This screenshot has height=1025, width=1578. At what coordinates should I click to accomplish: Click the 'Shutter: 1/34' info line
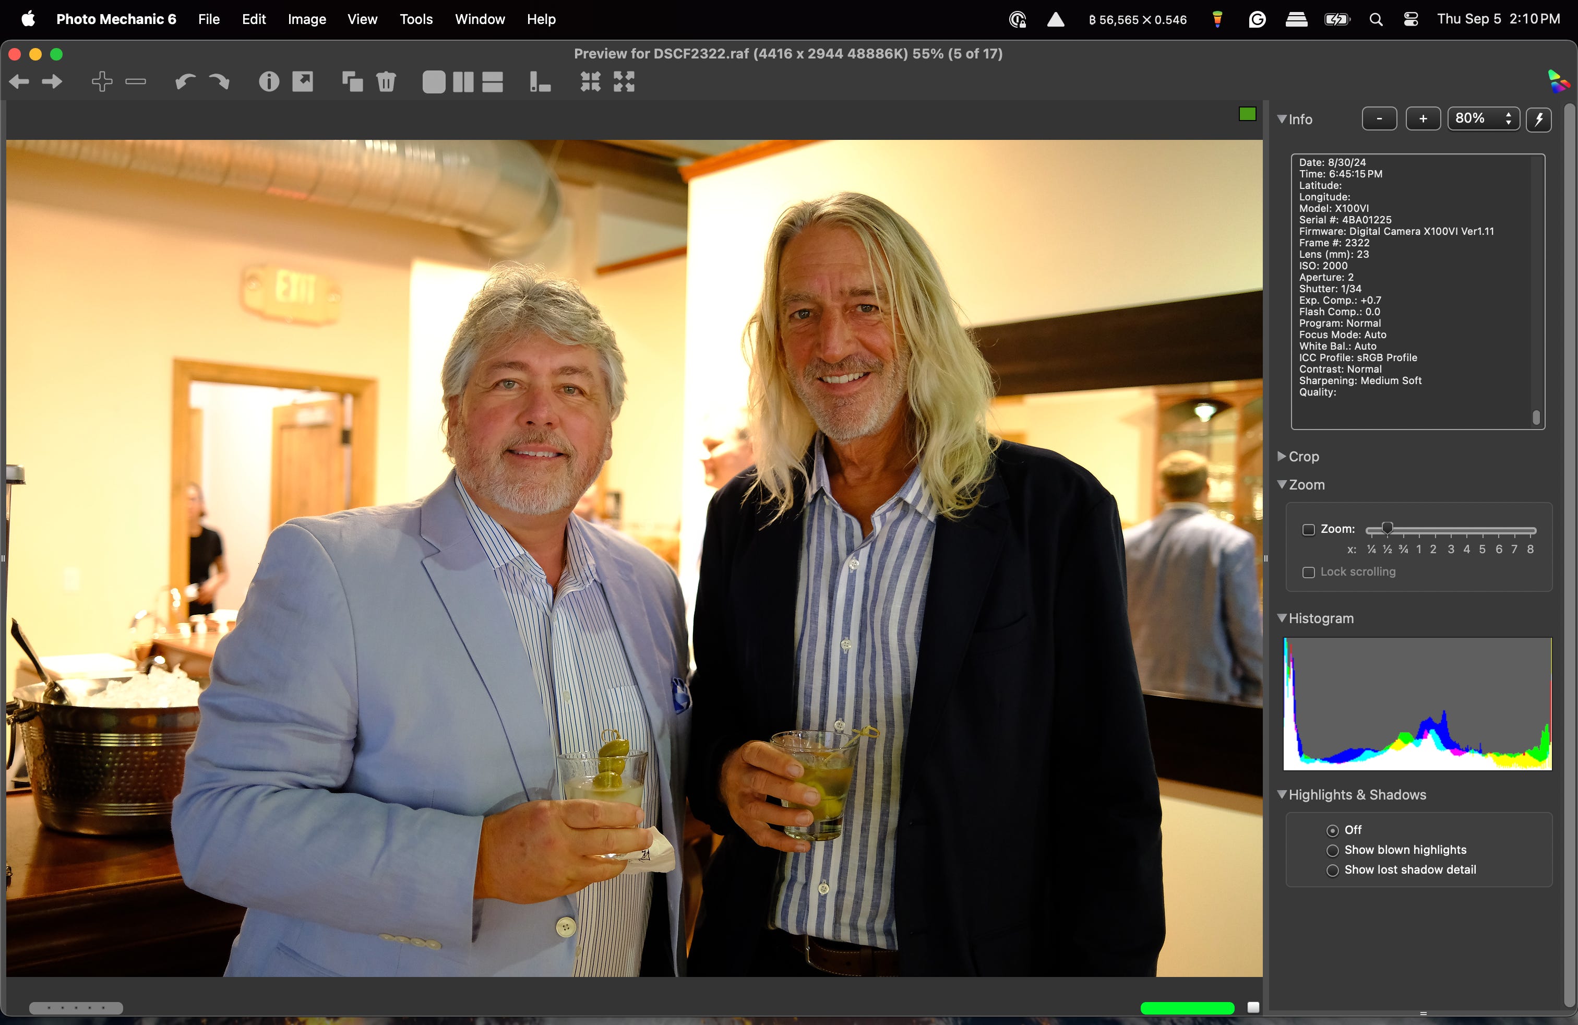1330,289
